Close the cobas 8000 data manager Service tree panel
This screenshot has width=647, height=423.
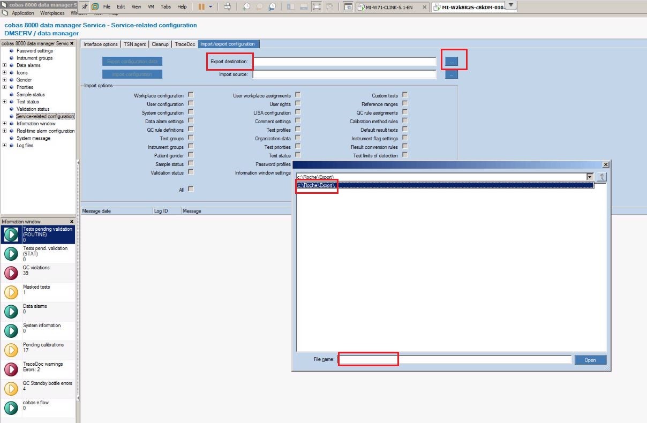[x=72, y=43]
